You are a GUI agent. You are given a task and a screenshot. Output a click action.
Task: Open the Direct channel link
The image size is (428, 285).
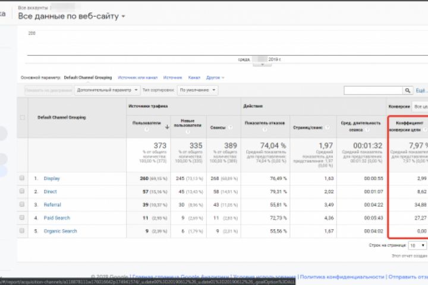(x=50, y=191)
